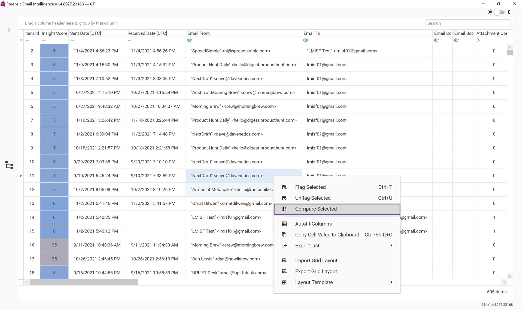Sort by Insight Score column header
The height and width of the screenshot is (310, 523).
(x=54, y=33)
